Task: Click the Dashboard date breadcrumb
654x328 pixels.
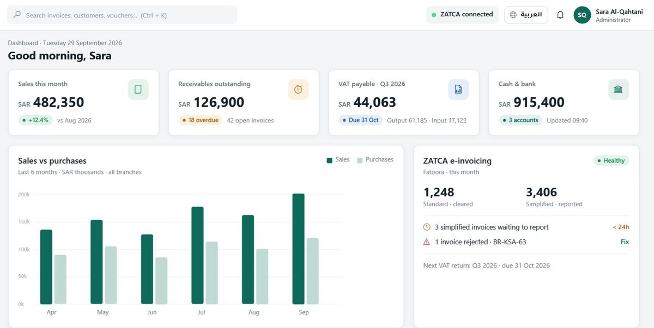Action: (x=65, y=43)
